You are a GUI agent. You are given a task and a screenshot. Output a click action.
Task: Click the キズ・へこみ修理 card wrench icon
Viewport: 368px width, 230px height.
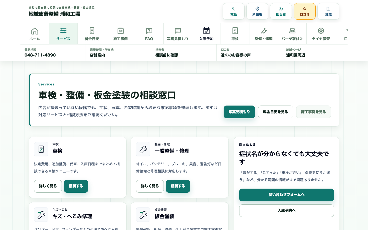point(41,215)
